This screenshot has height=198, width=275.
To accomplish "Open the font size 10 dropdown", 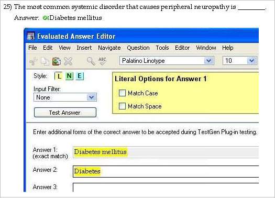I will point(252,61).
